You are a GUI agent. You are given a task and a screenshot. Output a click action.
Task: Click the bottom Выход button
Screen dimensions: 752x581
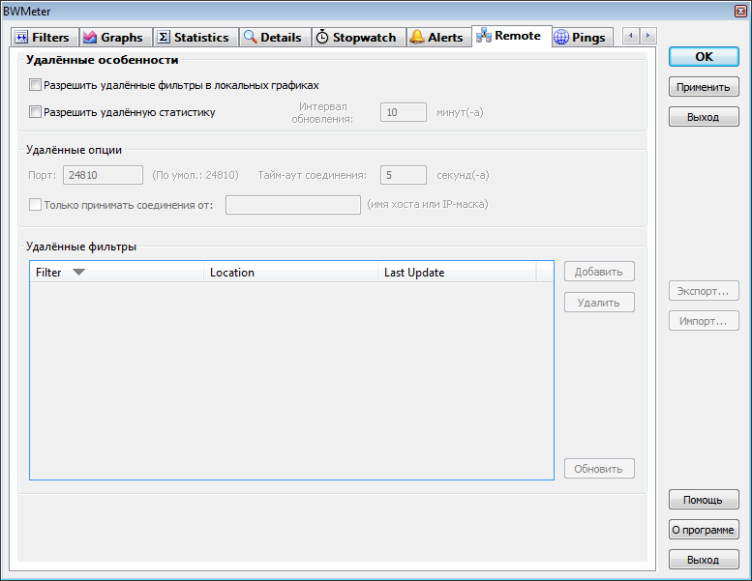704,560
